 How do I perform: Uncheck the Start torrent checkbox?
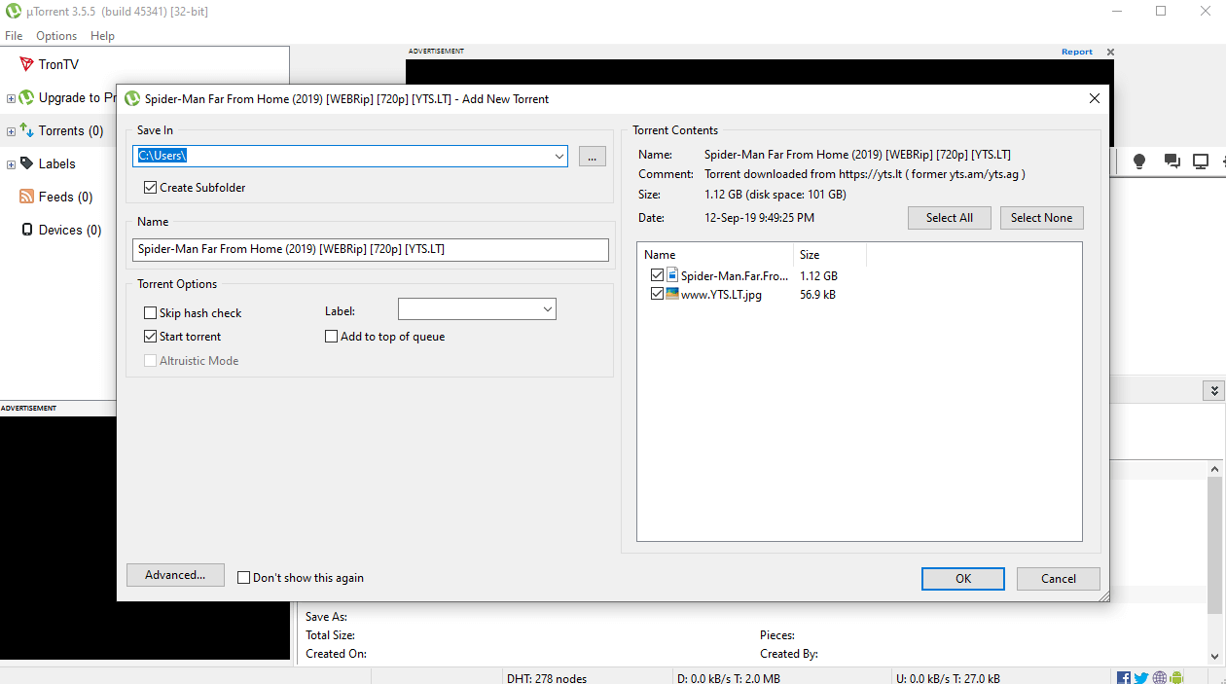point(150,336)
